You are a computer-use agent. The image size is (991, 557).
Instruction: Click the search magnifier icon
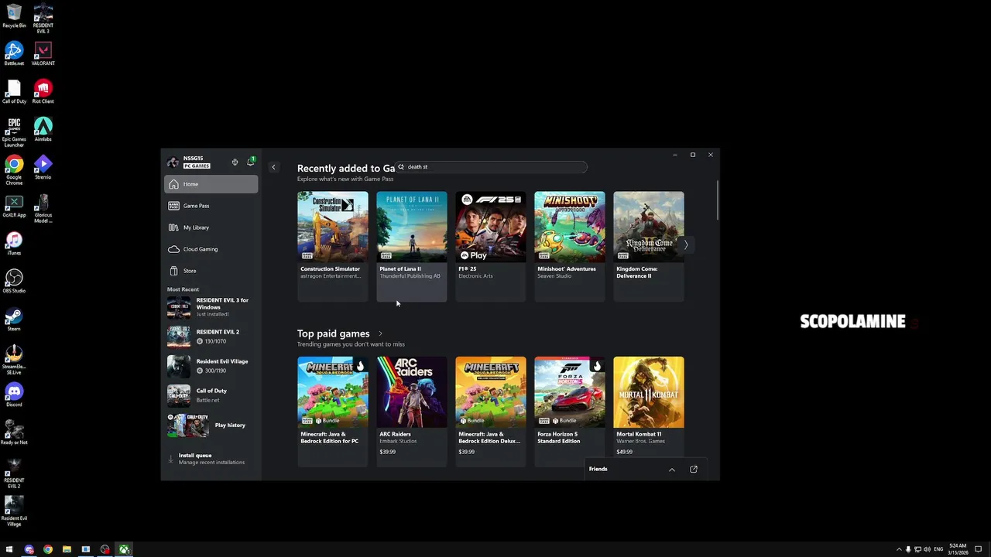pos(401,167)
